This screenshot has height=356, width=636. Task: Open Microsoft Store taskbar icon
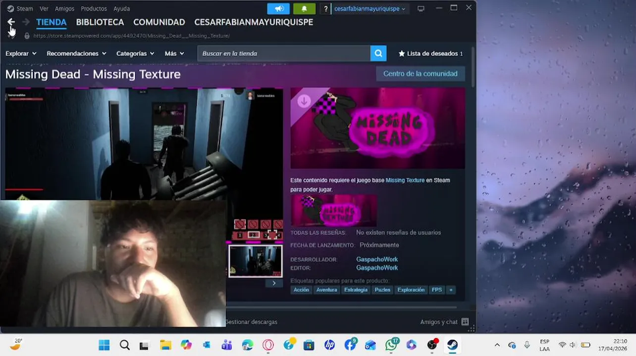pos(309,345)
